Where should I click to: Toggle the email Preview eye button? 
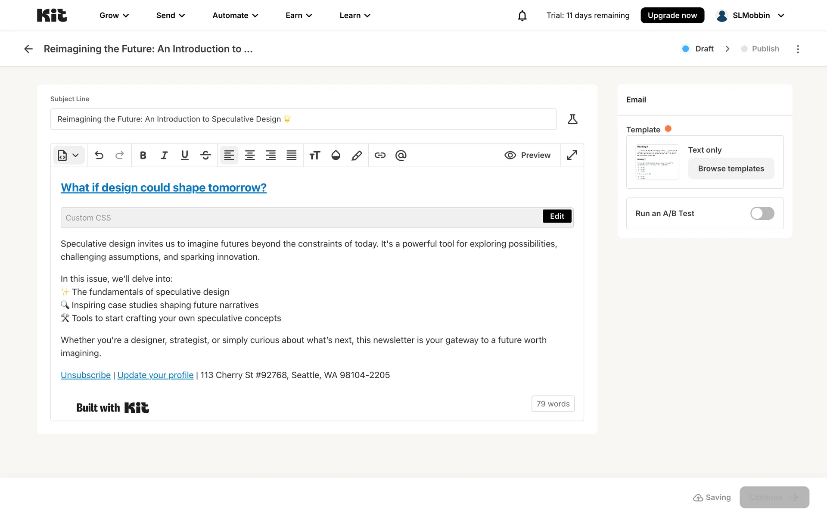coord(527,155)
